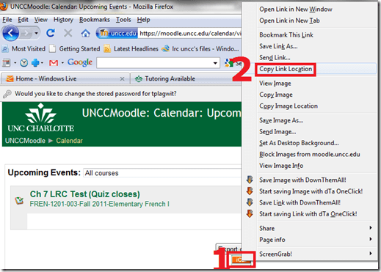
Task: Open the Most Visited bookmarks folder
Action: tap(23, 48)
